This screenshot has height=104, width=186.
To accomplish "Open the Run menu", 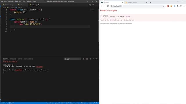I will 24,1.
